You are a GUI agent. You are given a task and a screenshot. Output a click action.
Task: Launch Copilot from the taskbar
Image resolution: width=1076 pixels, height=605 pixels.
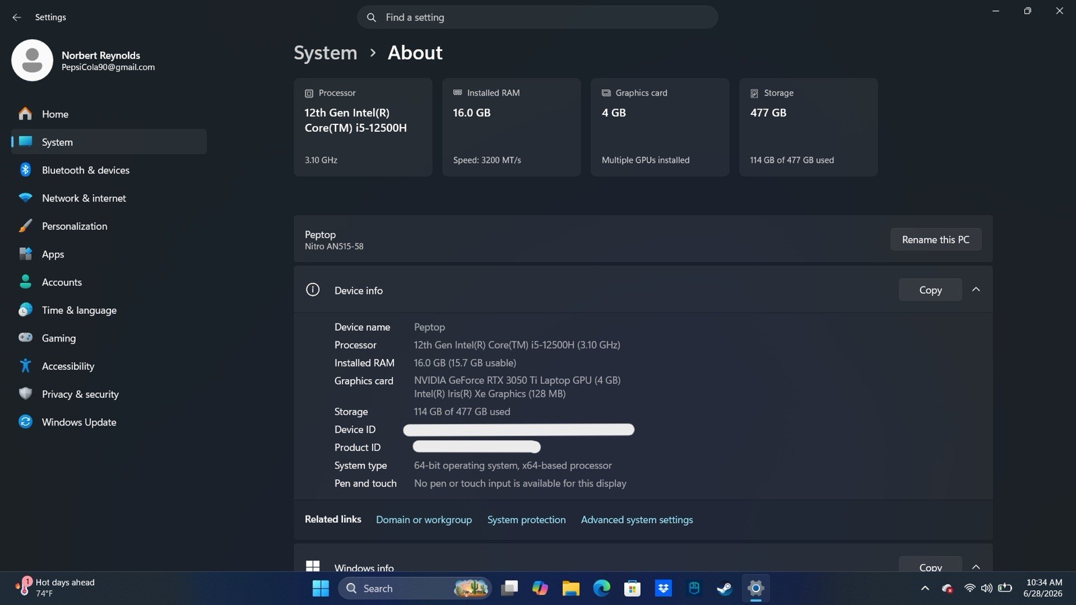(x=540, y=588)
